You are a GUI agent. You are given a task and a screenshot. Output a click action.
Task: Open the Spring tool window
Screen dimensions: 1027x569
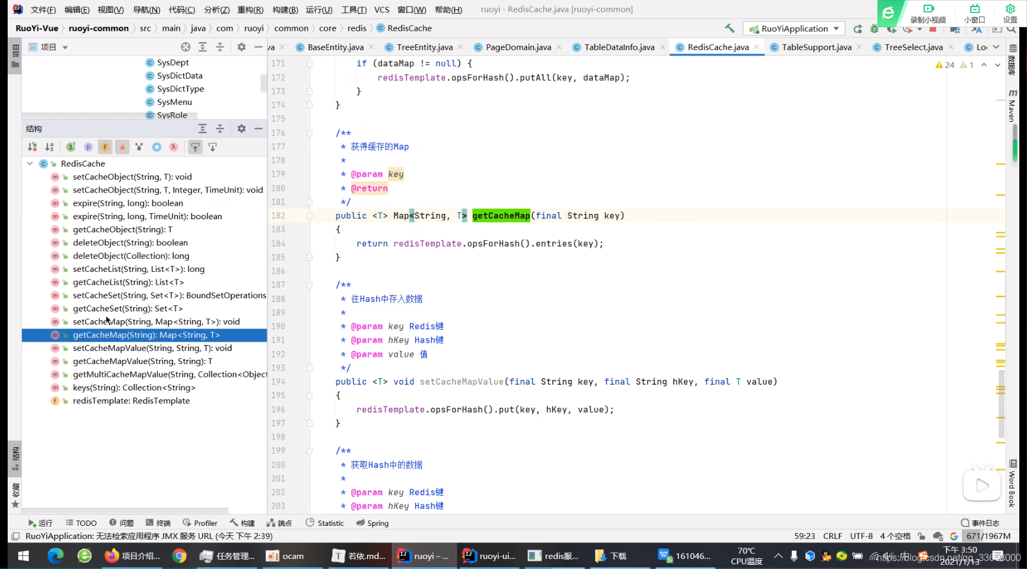pos(372,523)
